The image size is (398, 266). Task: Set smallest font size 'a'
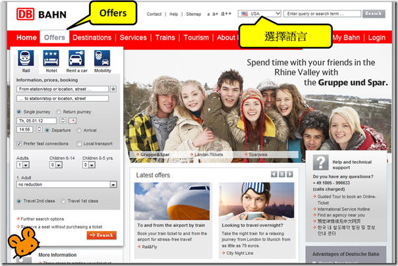pyautogui.click(x=208, y=14)
